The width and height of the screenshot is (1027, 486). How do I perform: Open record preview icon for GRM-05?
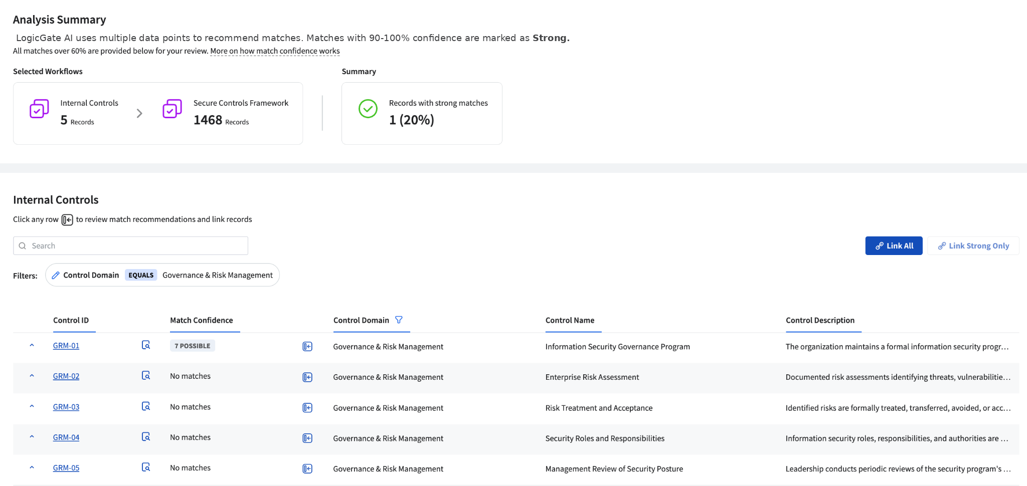click(x=146, y=467)
